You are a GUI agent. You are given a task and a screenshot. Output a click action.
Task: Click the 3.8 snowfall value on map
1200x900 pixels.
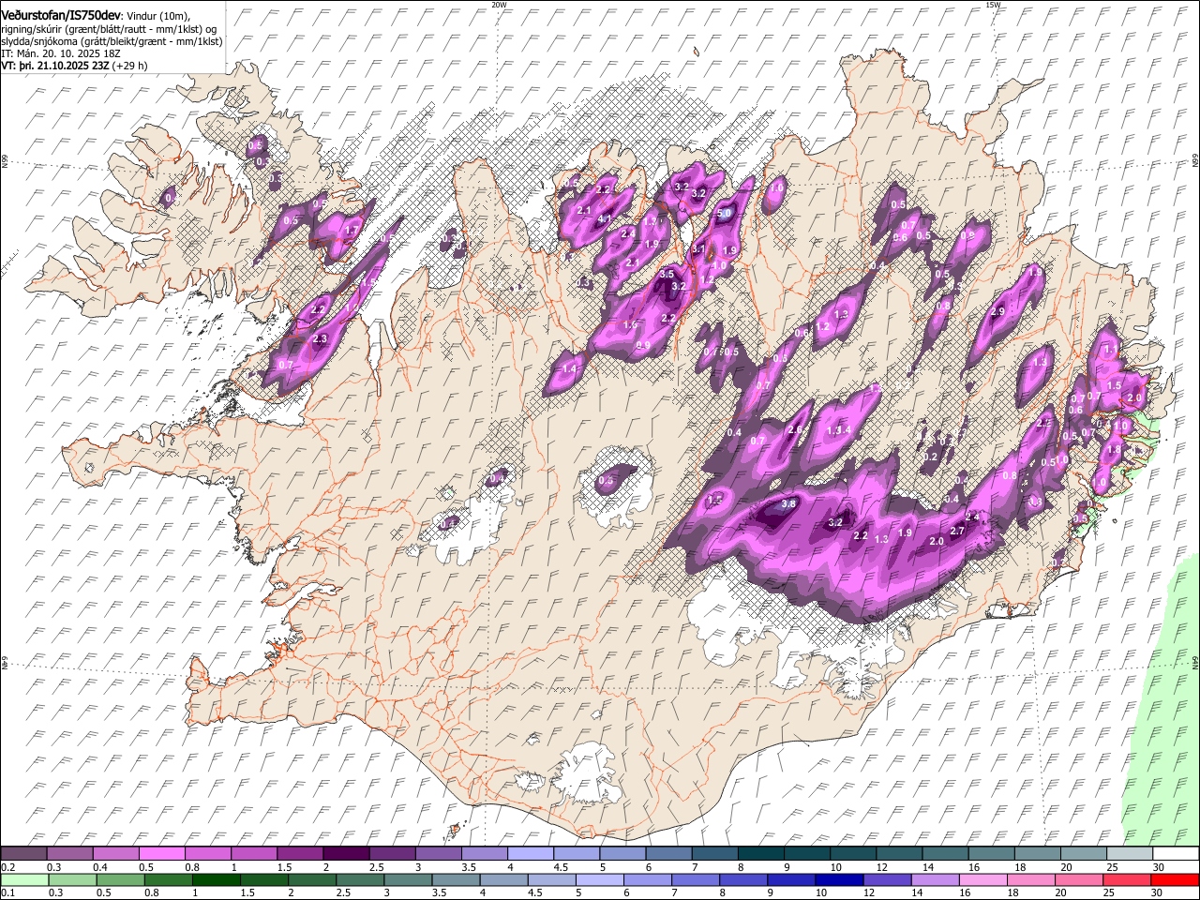pyautogui.click(x=788, y=503)
